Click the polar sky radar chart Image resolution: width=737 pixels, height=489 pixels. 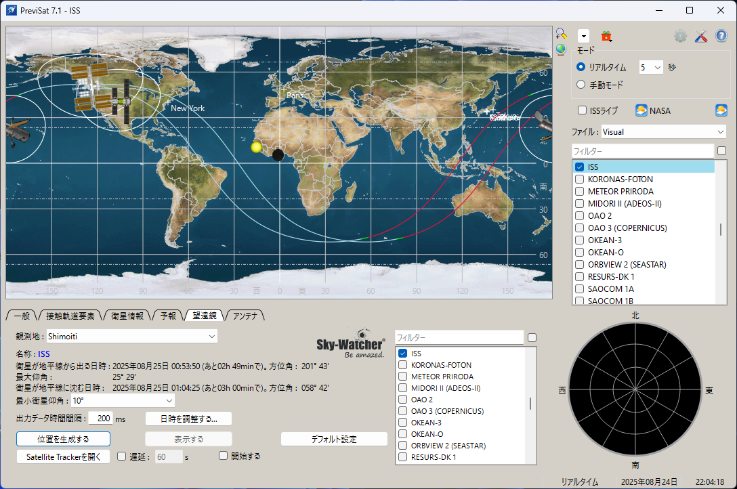635,389
